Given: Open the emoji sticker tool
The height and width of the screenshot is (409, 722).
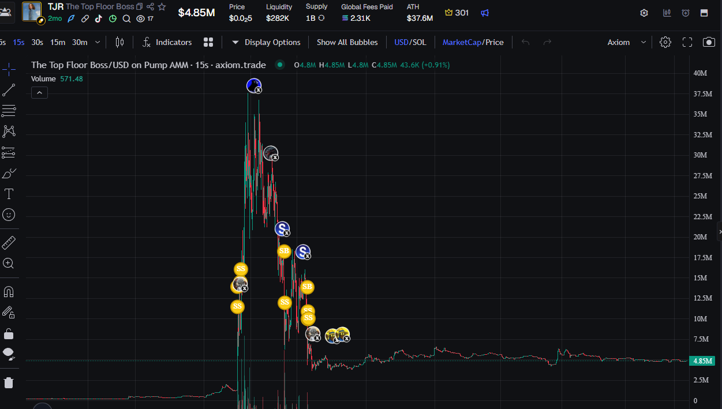Looking at the screenshot, I should (x=9, y=215).
